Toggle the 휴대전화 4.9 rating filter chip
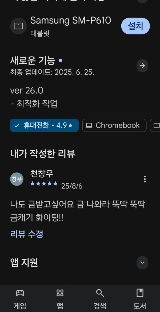 point(44,125)
